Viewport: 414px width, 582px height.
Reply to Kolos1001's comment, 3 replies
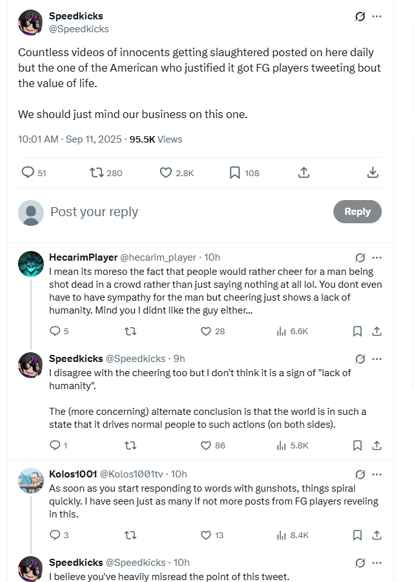pyautogui.click(x=55, y=535)
